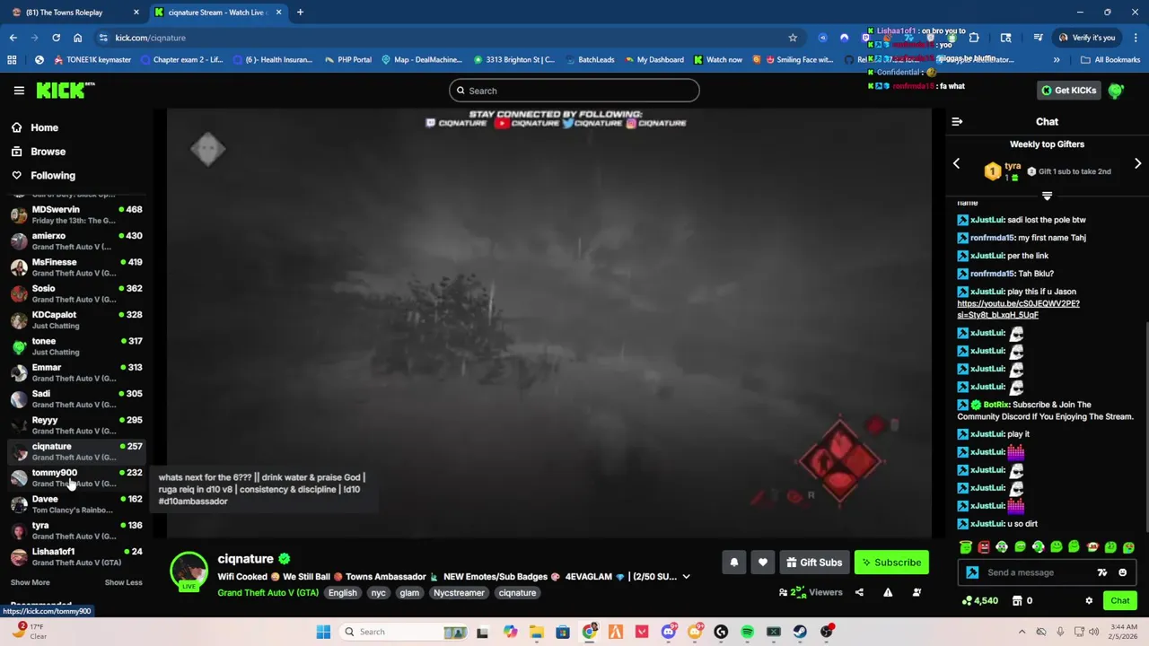1149x646 pixels.
Task: Open tyra's channel in sidebar
Action: (75, 530)
